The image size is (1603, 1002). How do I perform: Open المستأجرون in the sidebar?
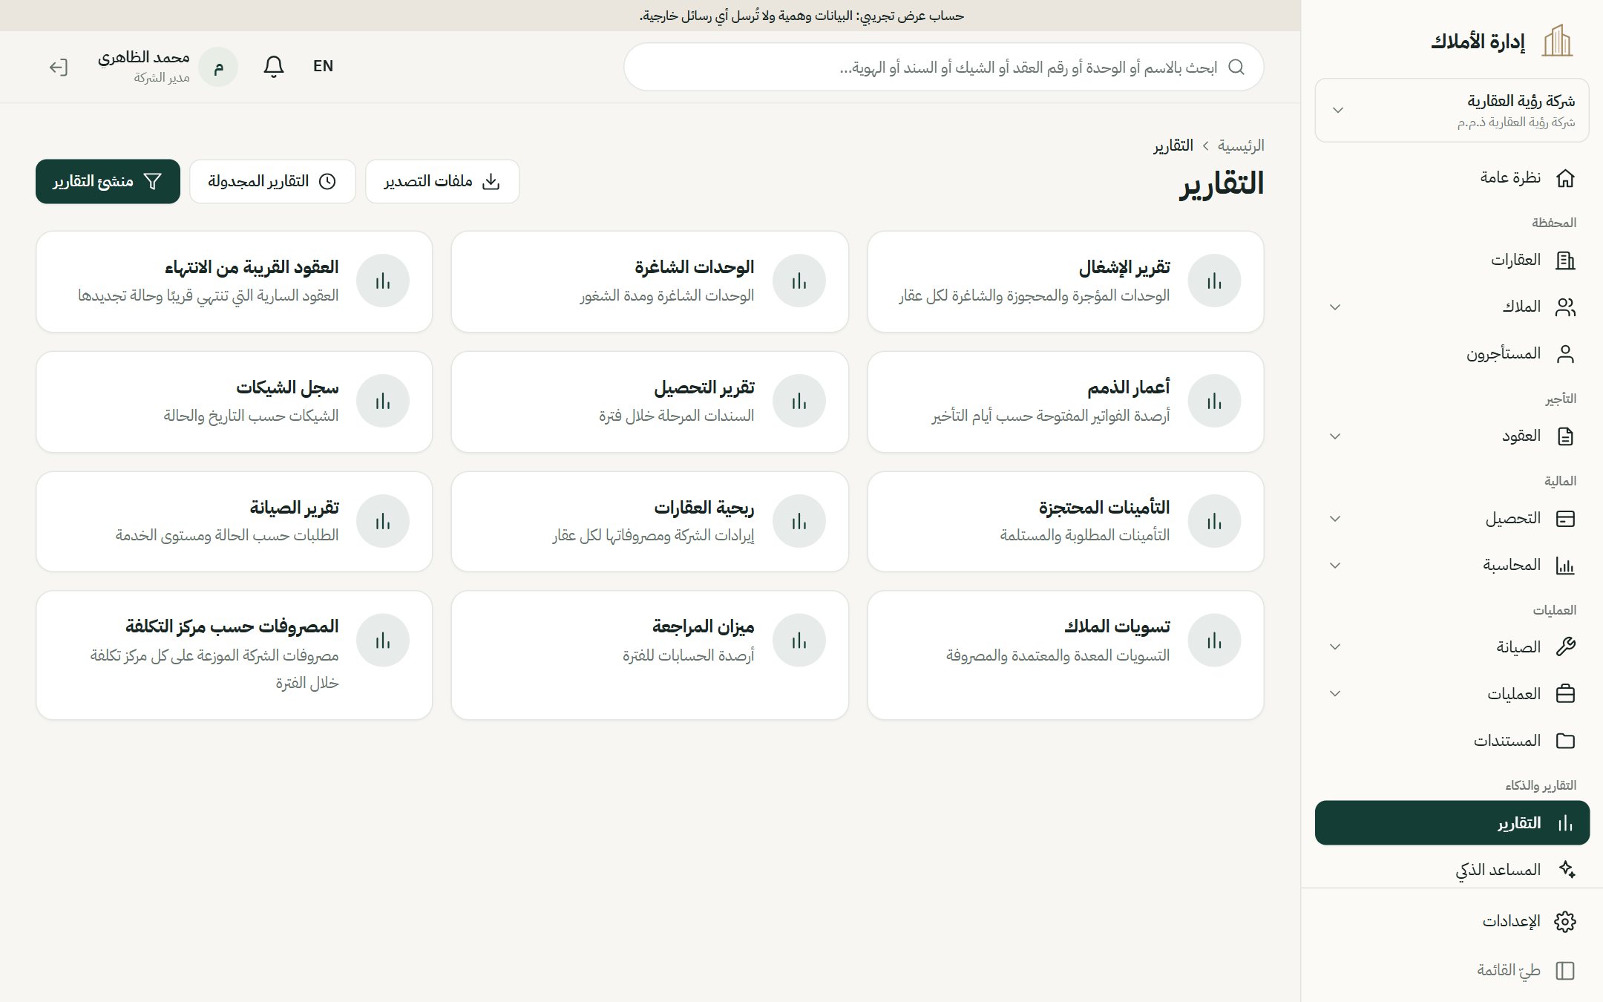pos(1452,354)
